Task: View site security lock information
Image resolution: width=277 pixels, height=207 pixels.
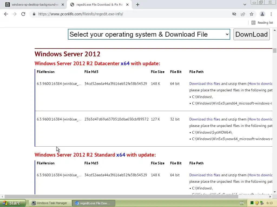Action: pyautogui.click(x=34, y=14)
